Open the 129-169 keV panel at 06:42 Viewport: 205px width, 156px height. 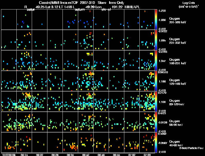point(86,81)
